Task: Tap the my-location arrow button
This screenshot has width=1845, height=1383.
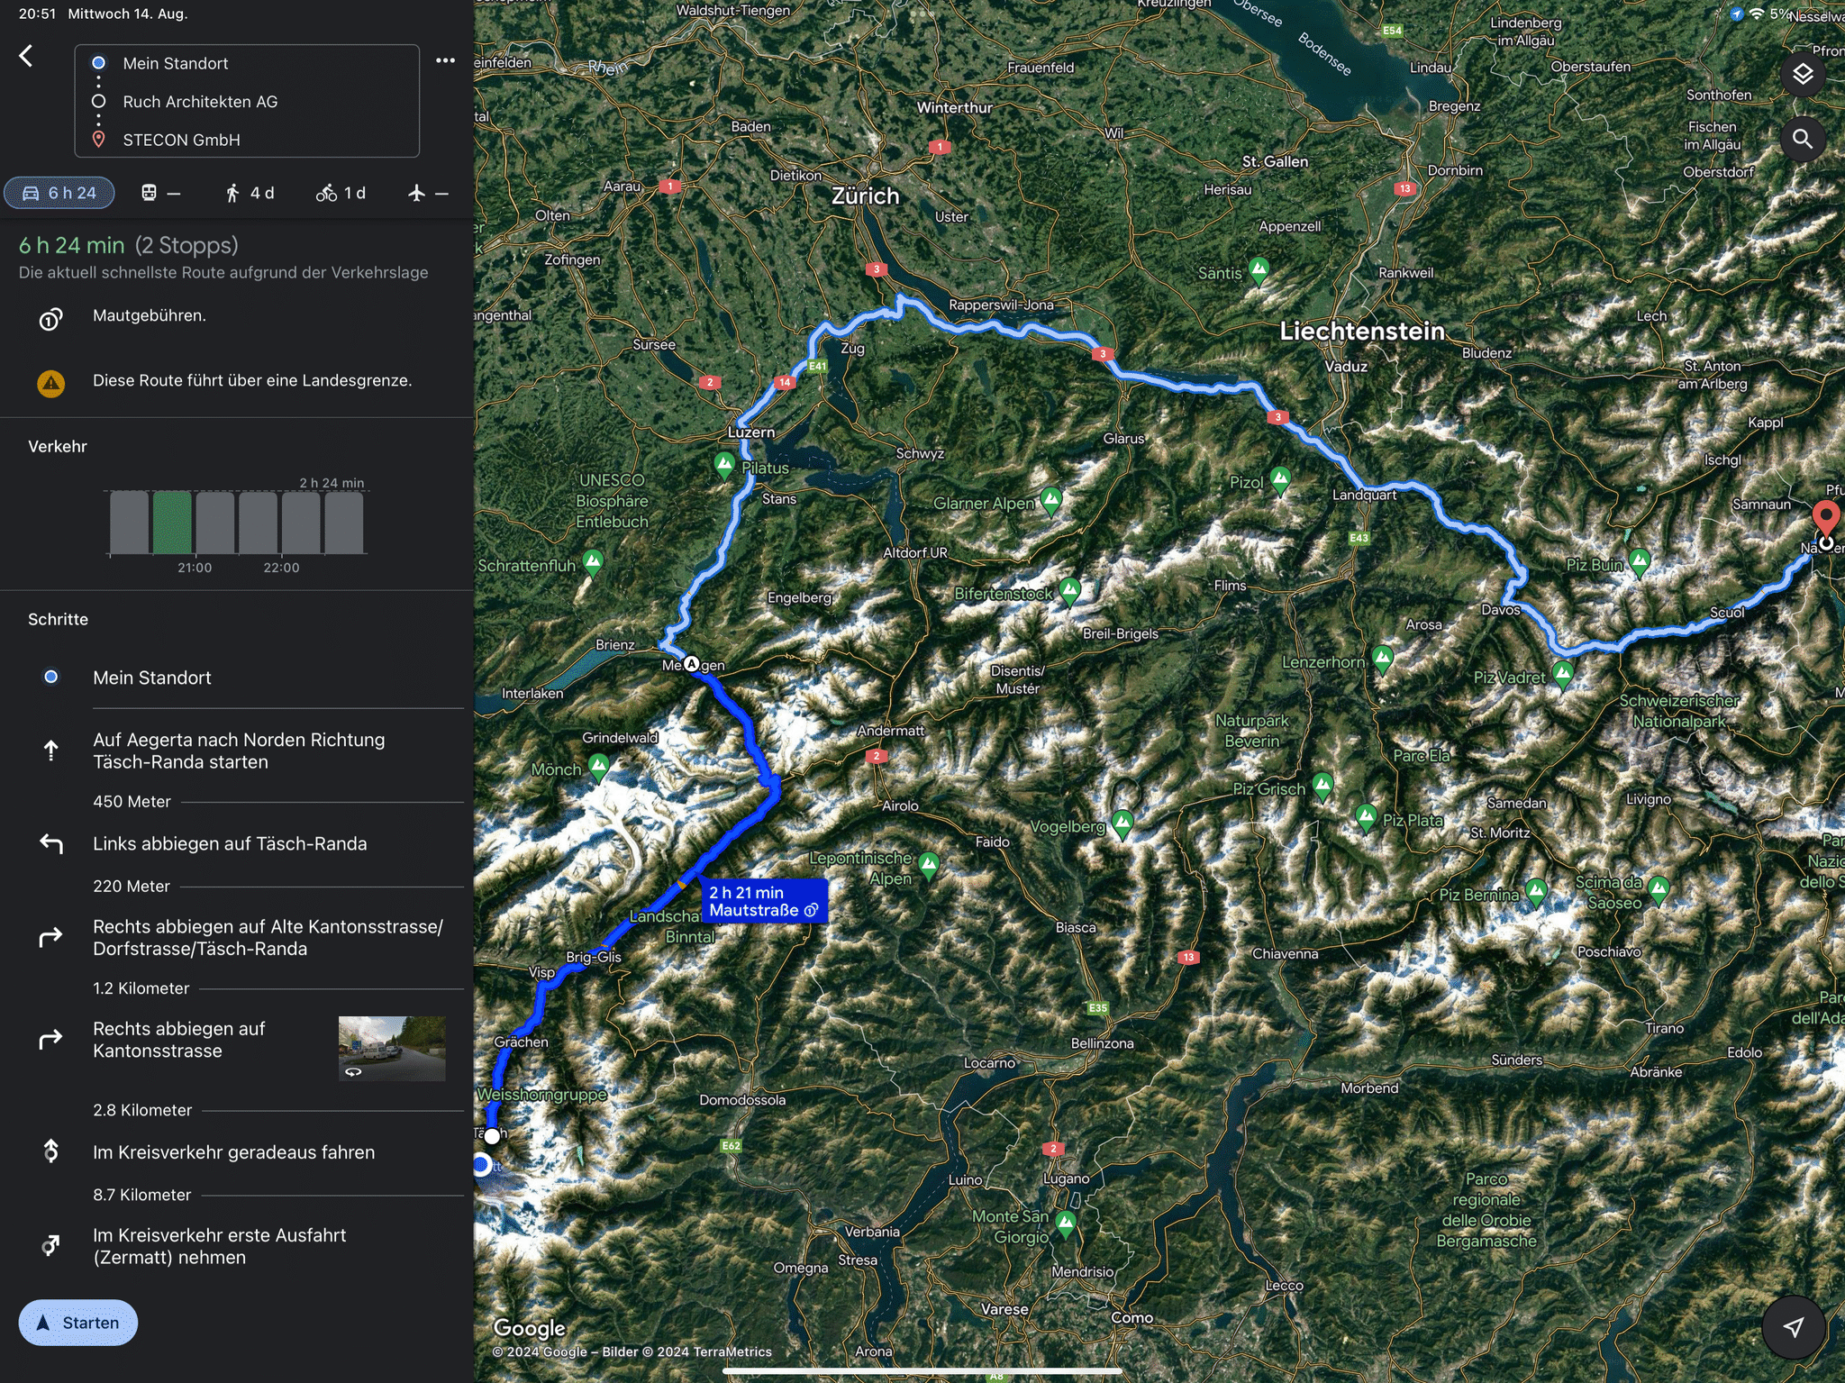Action: tap(1794, 1326)
